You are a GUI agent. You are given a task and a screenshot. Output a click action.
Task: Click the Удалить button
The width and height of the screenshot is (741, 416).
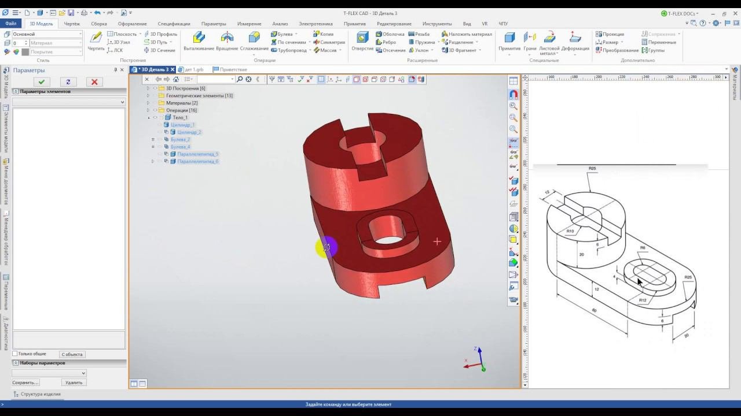(x=74, y=382)
